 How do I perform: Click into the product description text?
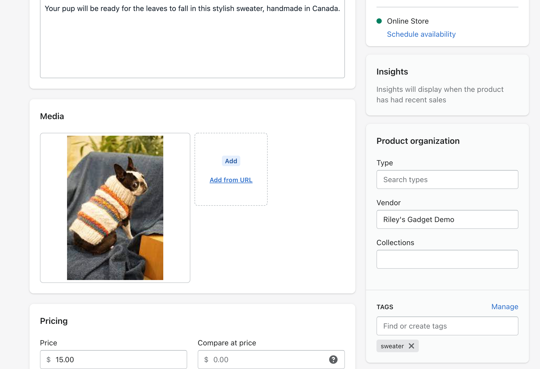(x=192, y=8)
